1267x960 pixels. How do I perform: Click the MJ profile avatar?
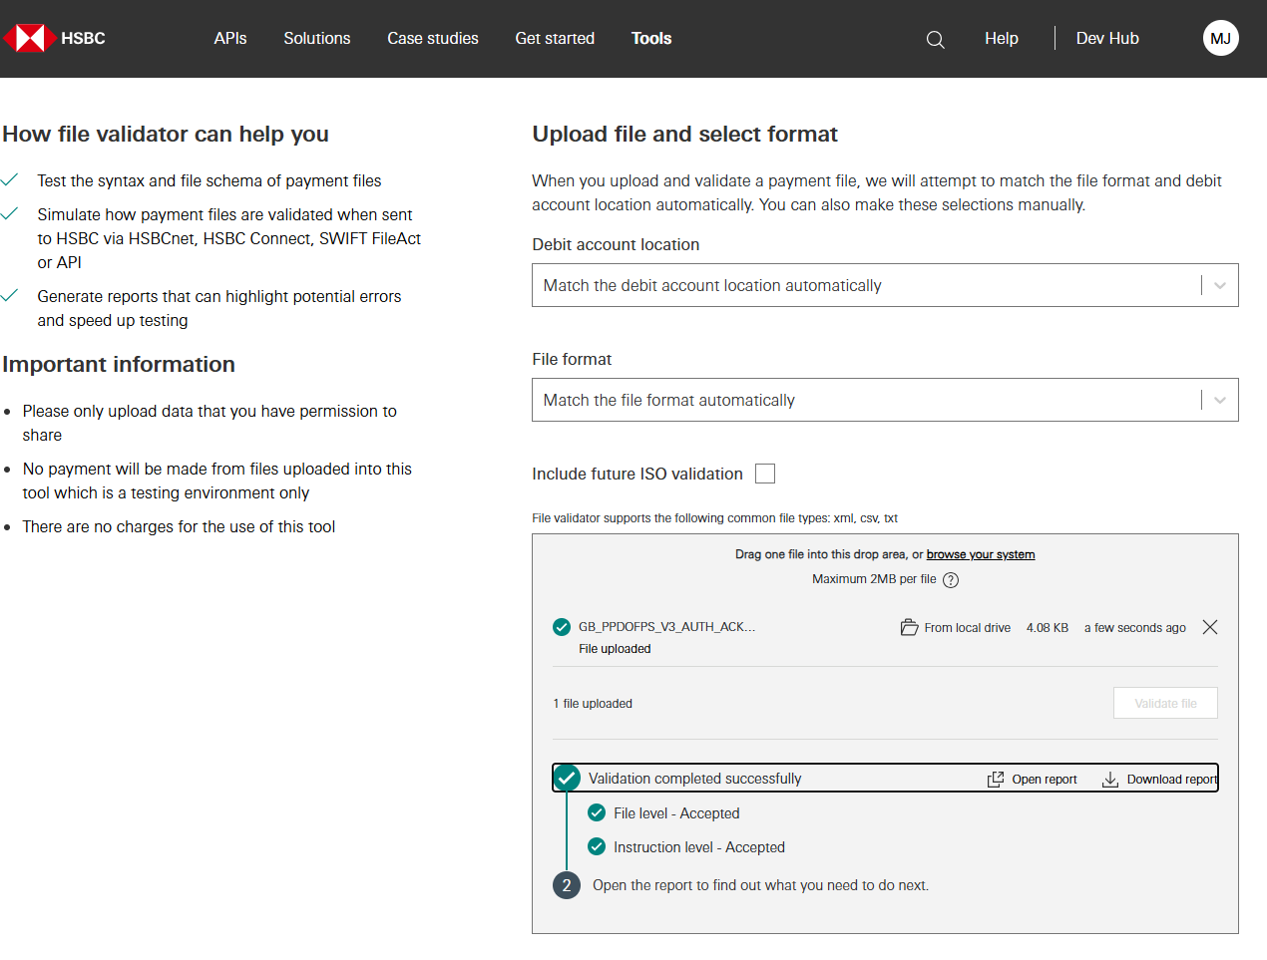coord(1220,37)
